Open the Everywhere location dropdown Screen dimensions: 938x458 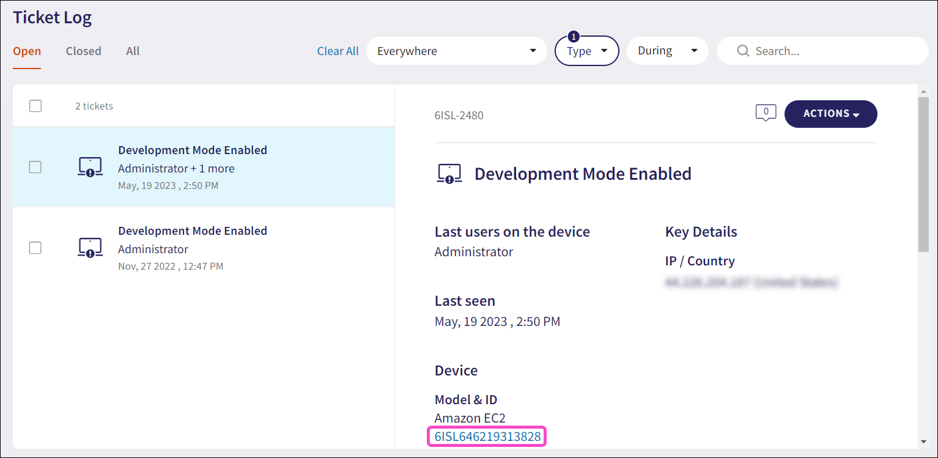pyautogui.click(x=456, y=51)
